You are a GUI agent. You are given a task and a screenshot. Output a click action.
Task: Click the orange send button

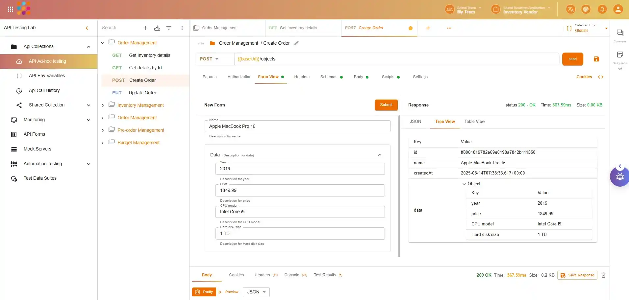tap(572, 59)
